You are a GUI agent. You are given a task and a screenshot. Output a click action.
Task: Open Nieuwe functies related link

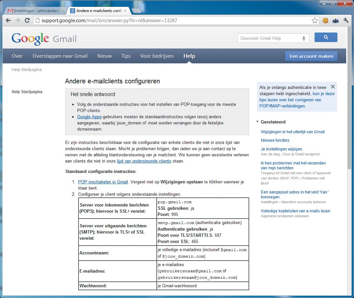pyautogui.click(x=275, y=140)
